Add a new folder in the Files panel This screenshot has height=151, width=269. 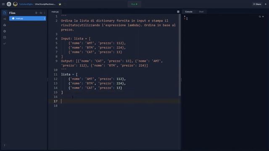tap(41, 13)
